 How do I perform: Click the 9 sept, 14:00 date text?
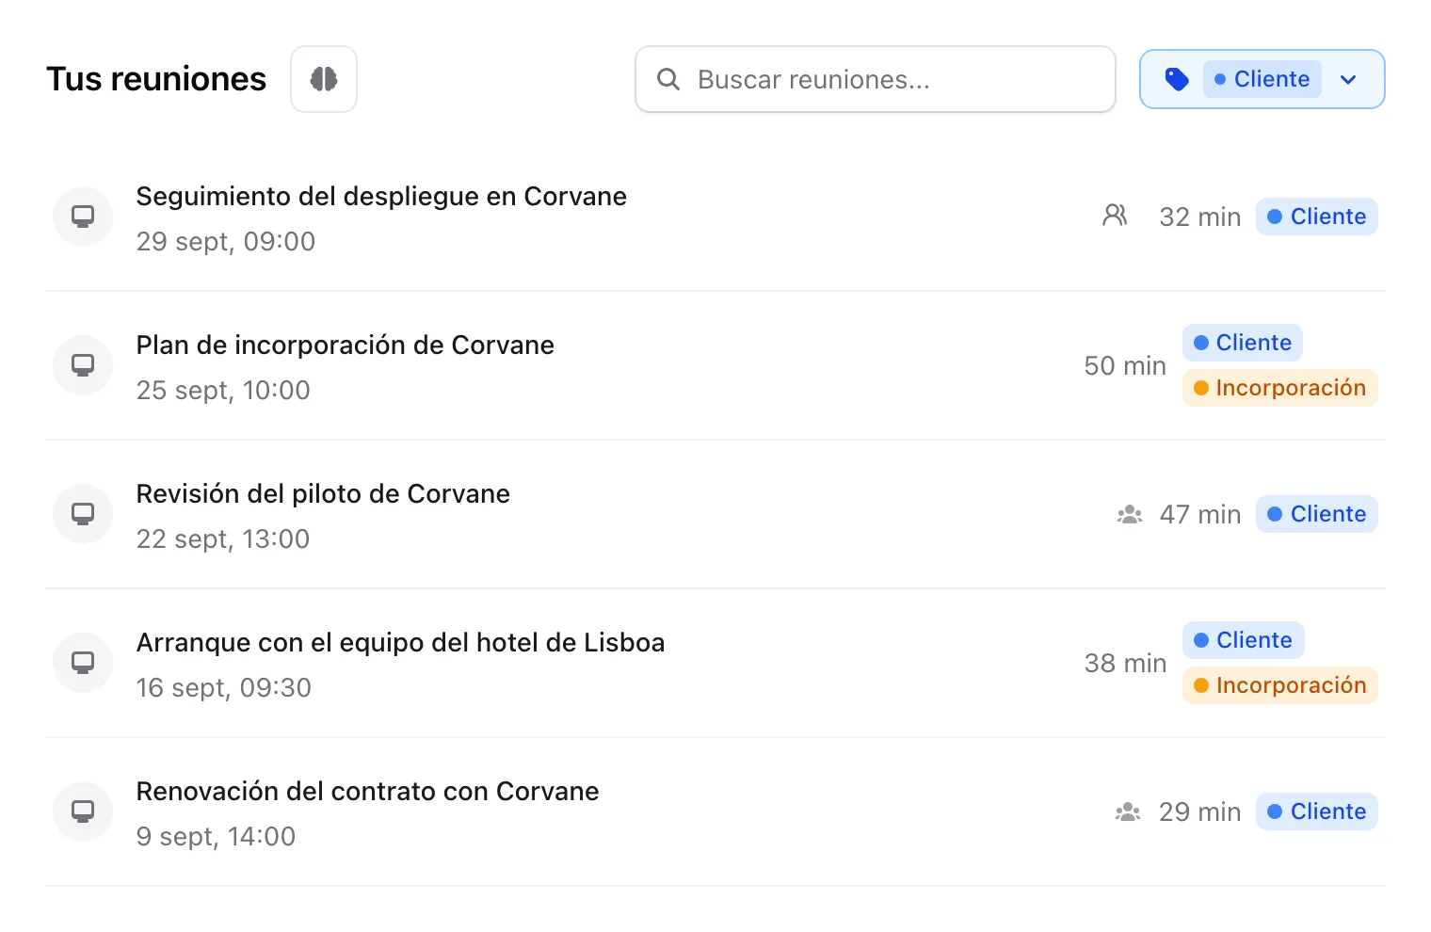click(216, 837)
